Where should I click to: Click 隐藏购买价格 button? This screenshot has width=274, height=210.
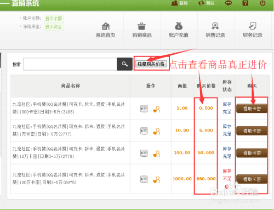pyautogui.click(x=151, y=64)
